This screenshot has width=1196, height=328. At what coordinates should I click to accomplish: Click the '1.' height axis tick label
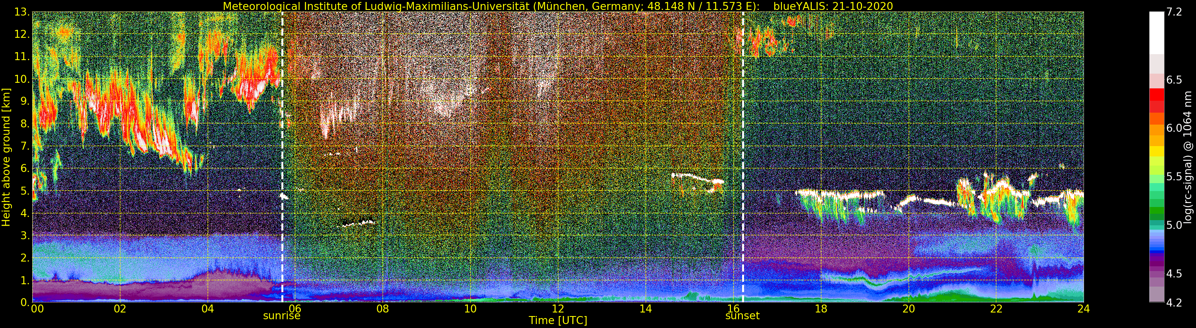click(25, 280)
